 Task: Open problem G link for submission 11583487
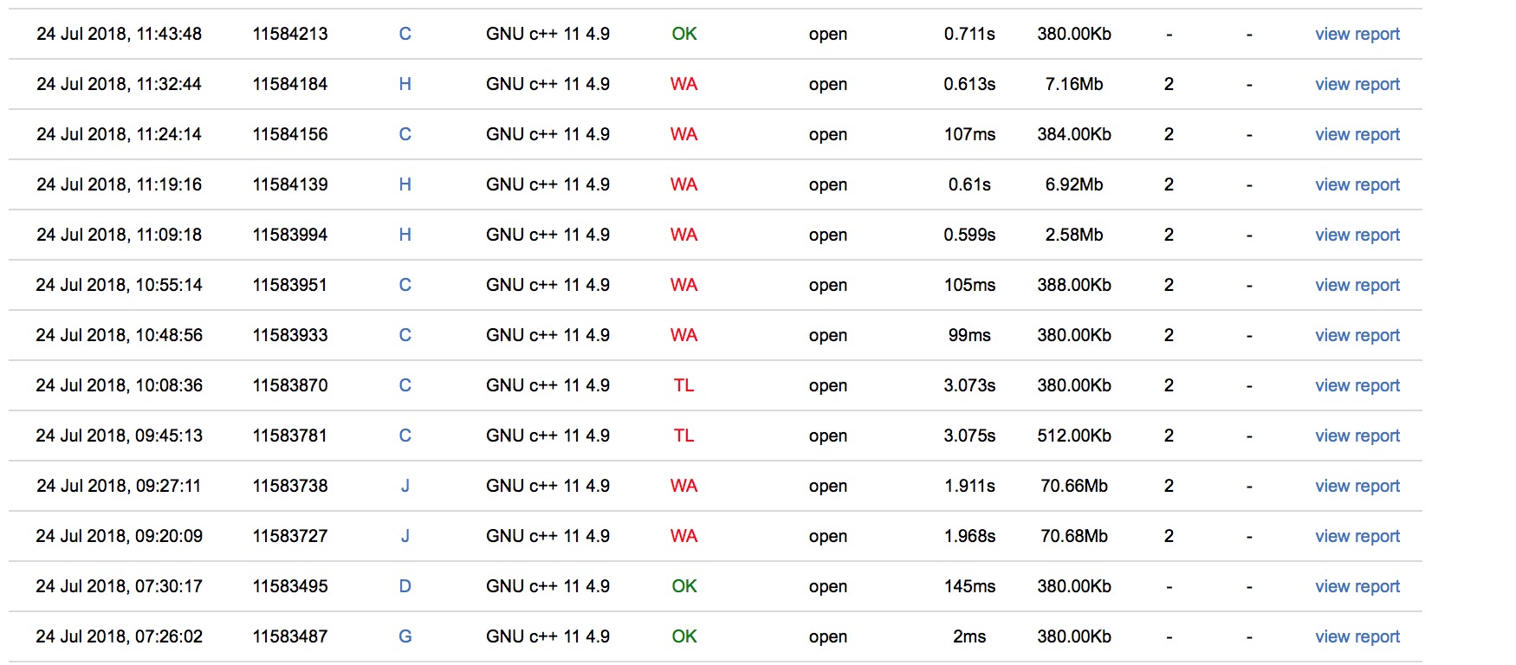coord(405,636)
